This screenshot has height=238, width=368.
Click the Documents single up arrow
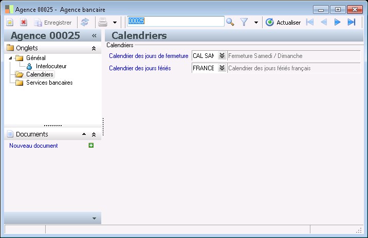84,134
